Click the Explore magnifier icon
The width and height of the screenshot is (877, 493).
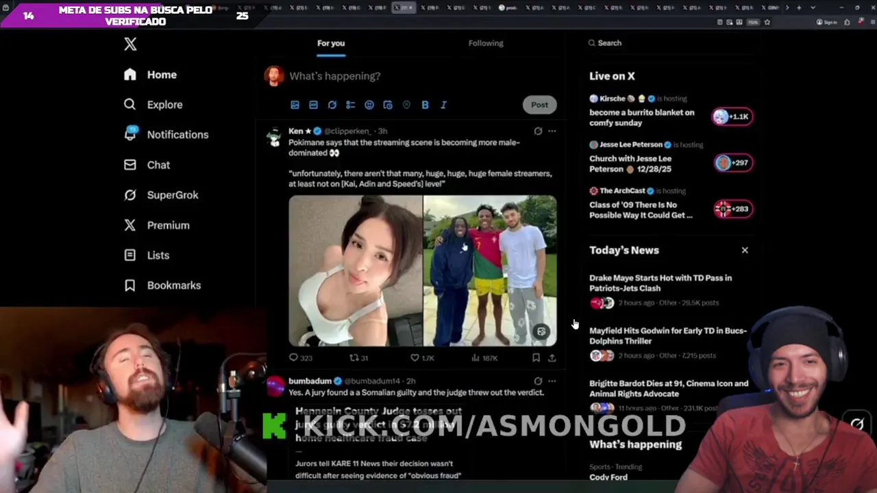[130, 105]
